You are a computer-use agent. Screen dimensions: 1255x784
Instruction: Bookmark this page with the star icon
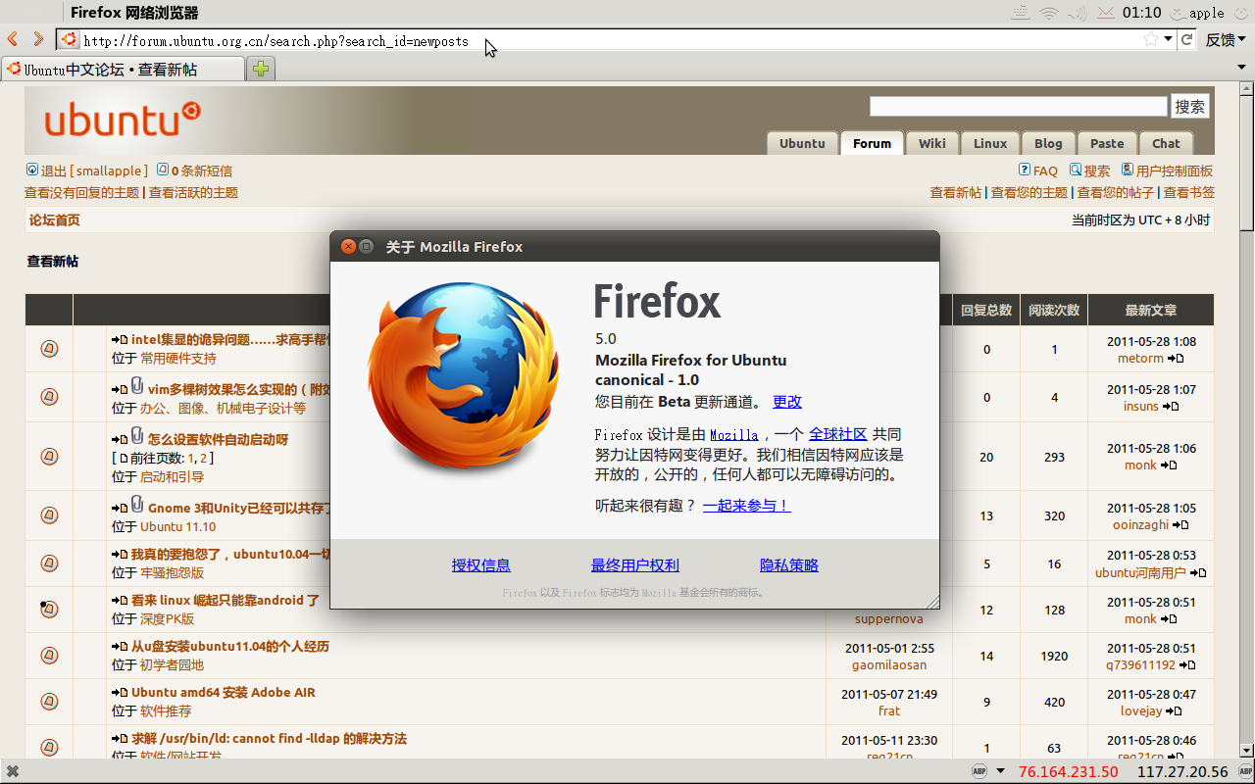click(x=1151, y=39)
